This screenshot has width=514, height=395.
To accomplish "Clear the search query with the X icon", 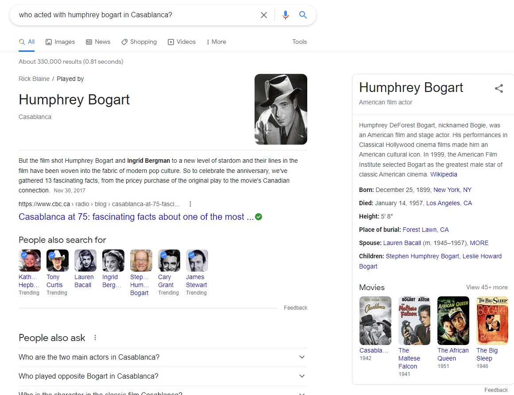I will tap(263, 15).
